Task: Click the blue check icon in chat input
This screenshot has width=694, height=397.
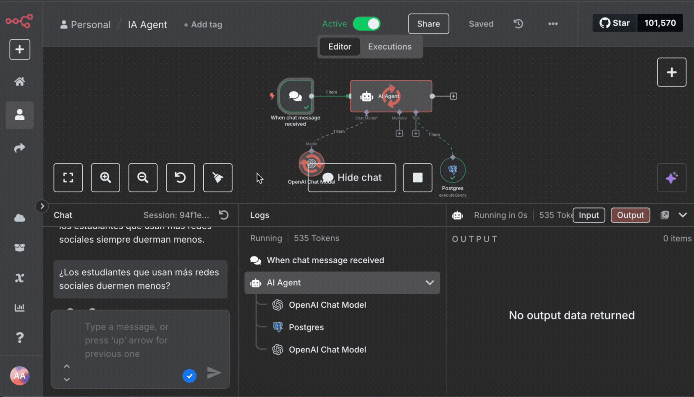Action: tap(189, 376)
